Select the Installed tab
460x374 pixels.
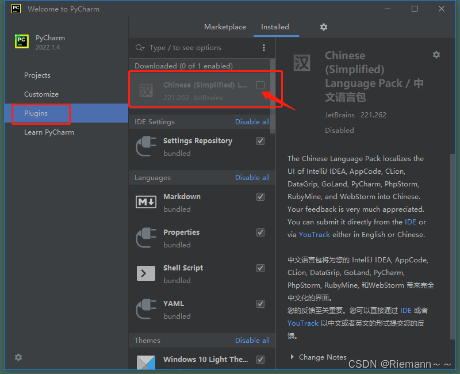pyautogui.click(x=275, y=27)
